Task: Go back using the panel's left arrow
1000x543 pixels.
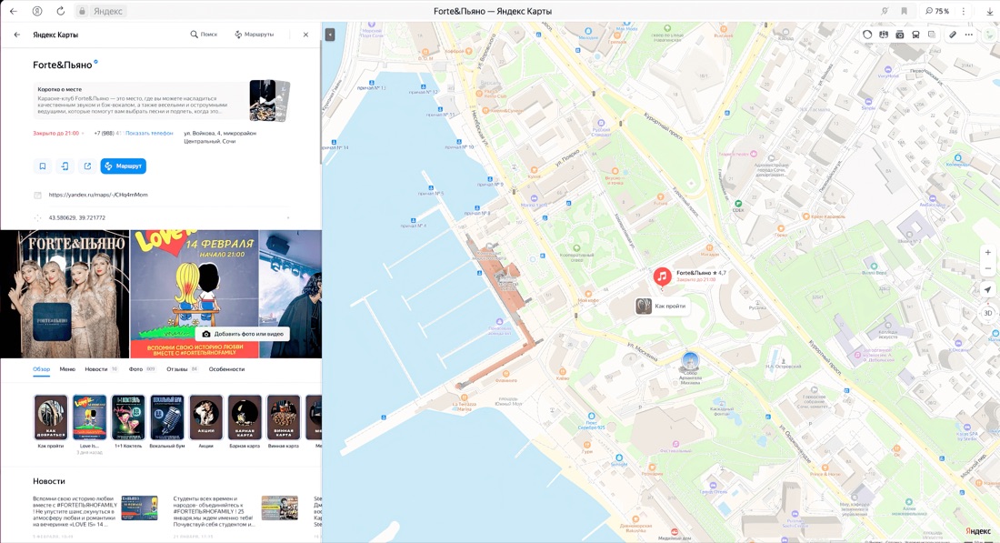Action: point(17,35)
